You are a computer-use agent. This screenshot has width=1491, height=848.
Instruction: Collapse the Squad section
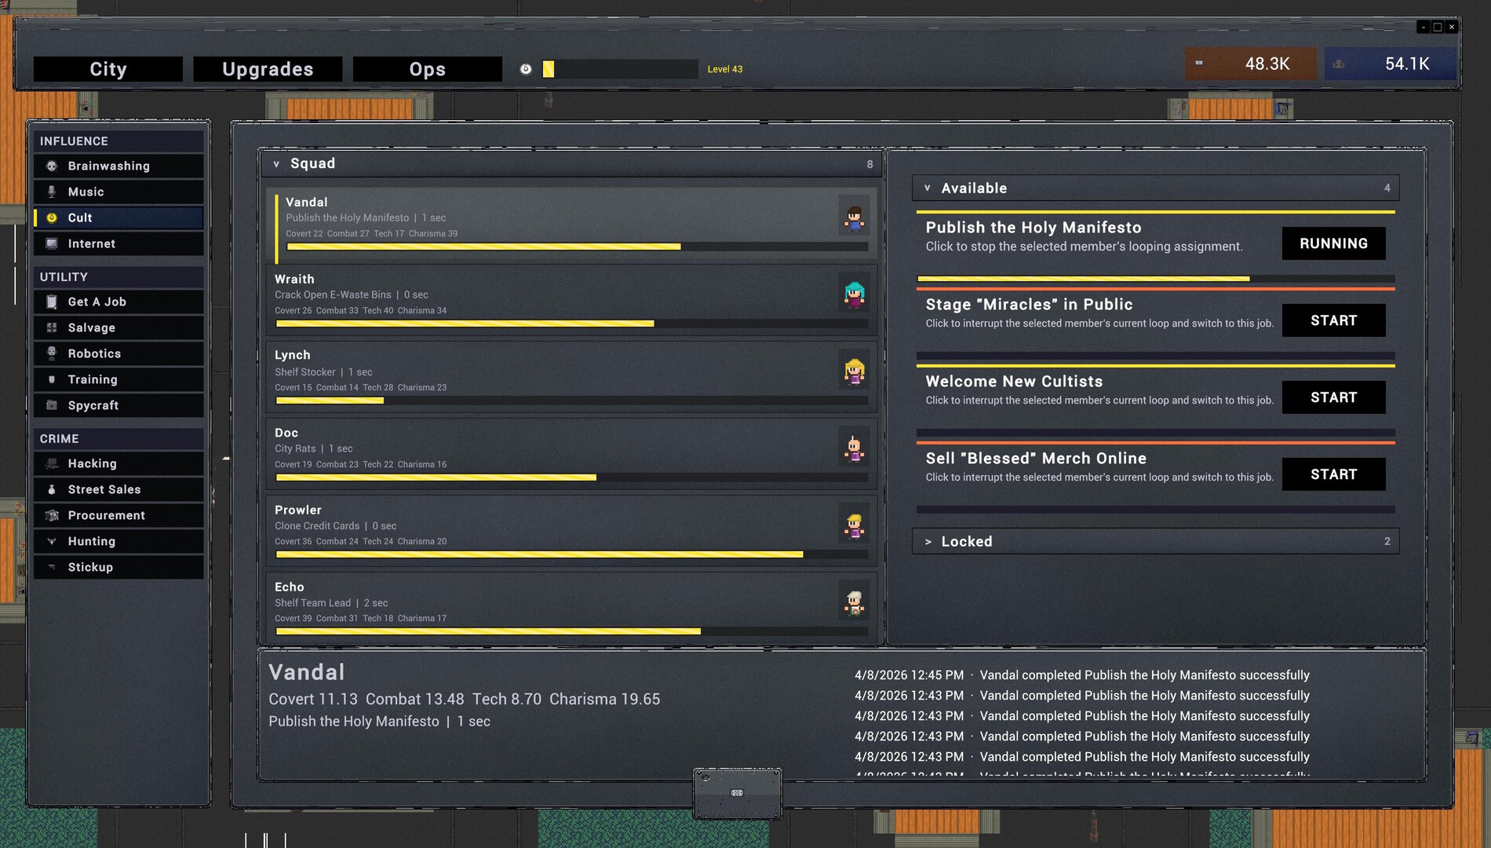click(x=276, y=164)
